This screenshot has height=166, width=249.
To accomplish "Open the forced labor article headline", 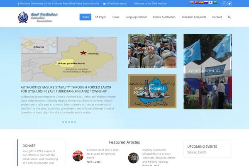I will (66, 89).
